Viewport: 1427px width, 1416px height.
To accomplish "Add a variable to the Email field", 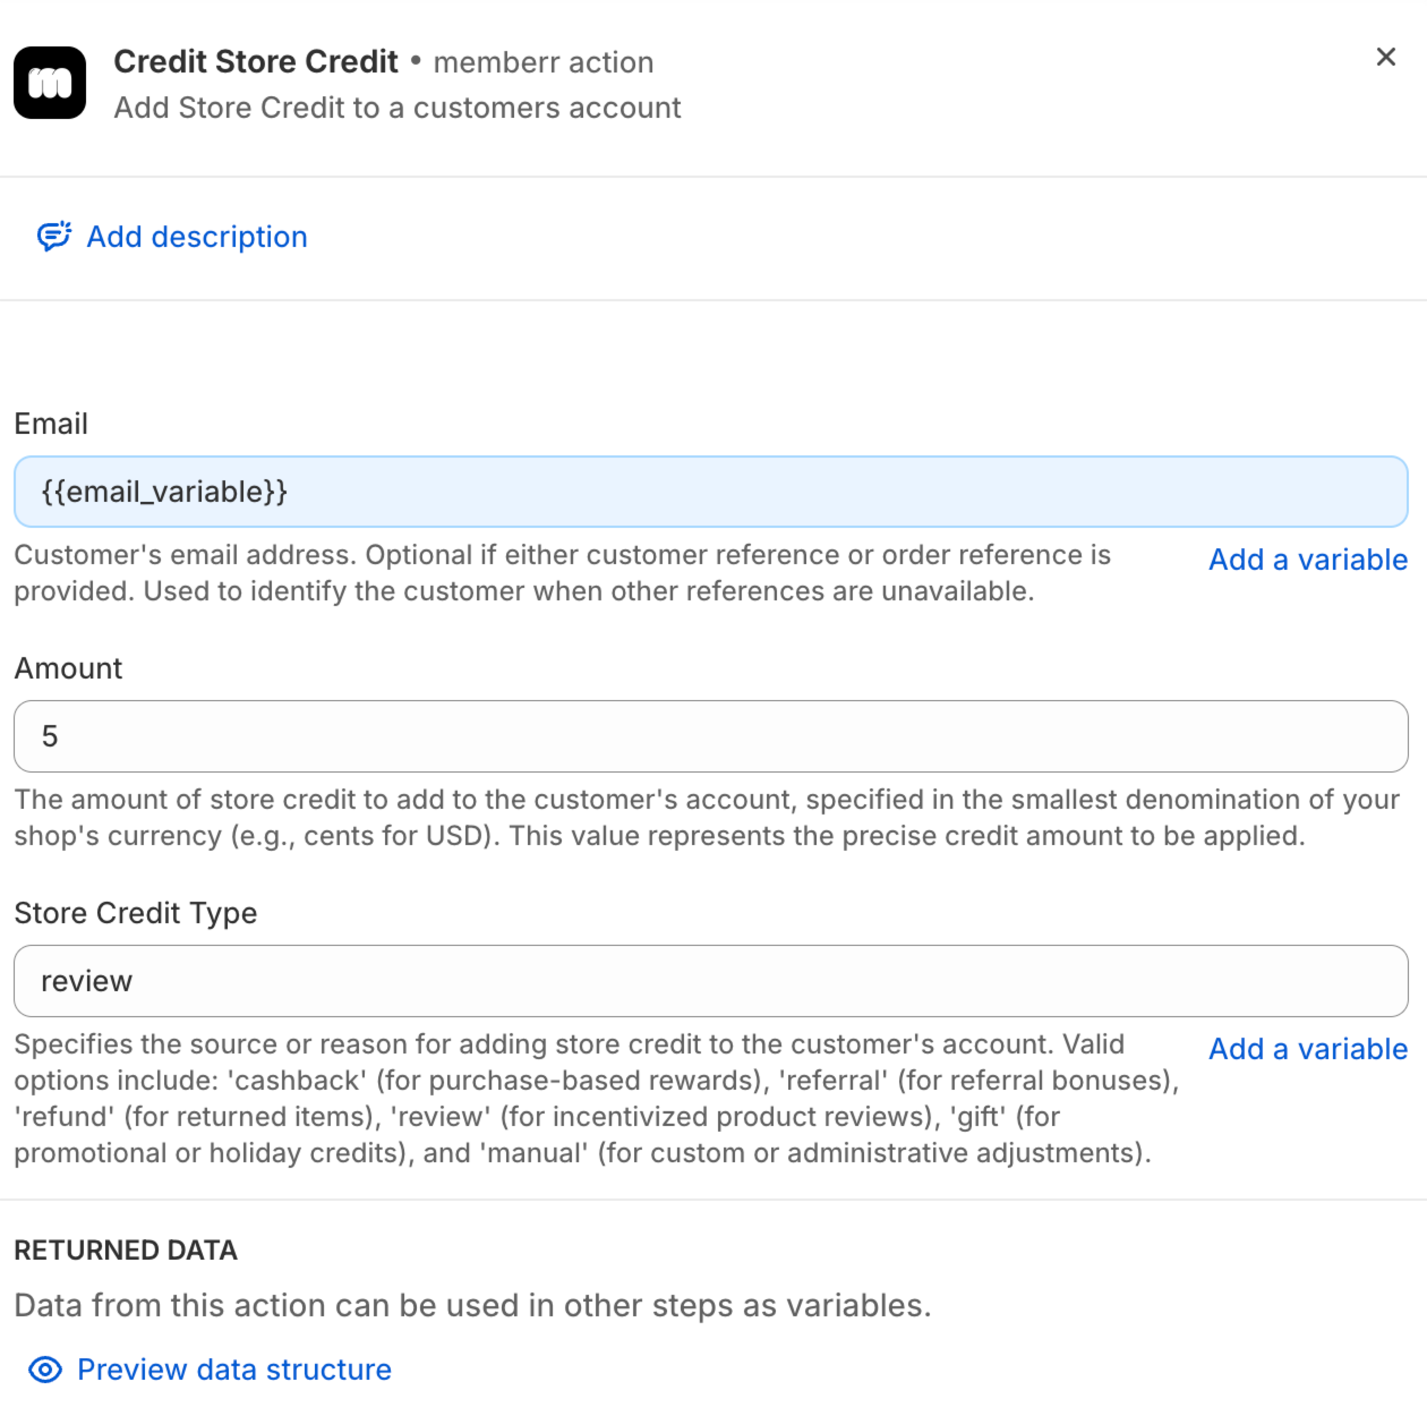I will coord(1308,560).
